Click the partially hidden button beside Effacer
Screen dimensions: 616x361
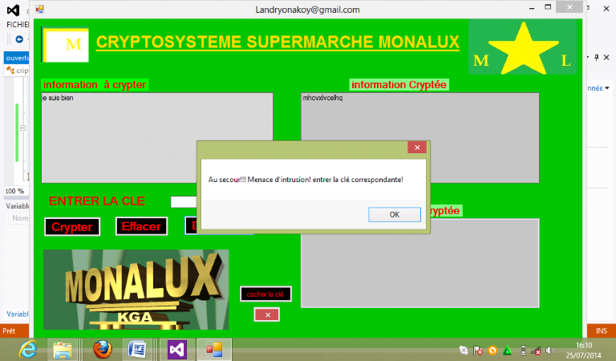pyautogui.click(x=191, y=225)
